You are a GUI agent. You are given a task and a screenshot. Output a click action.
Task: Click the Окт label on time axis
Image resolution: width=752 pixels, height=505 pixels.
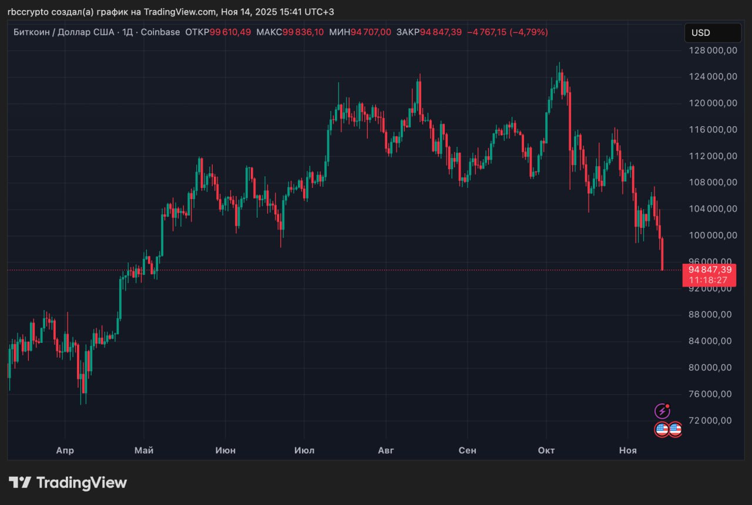click(x=546, y=450)
